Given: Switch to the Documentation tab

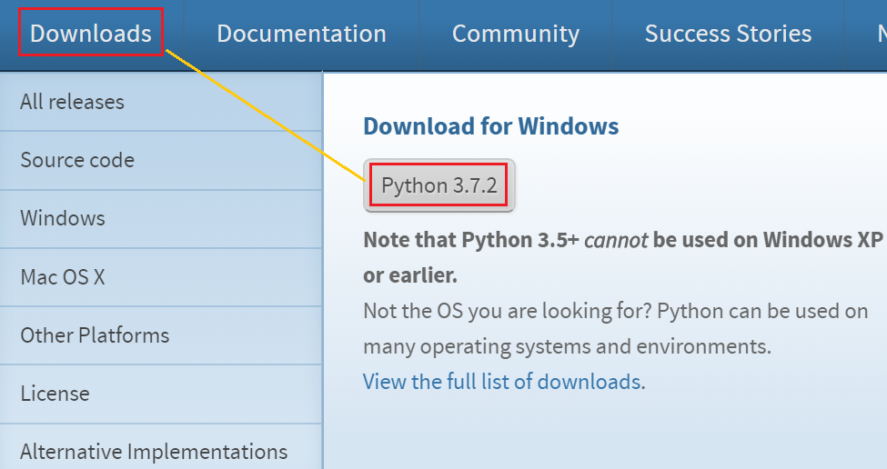Looking at the screenshot, I should click(x=301, y=34).
